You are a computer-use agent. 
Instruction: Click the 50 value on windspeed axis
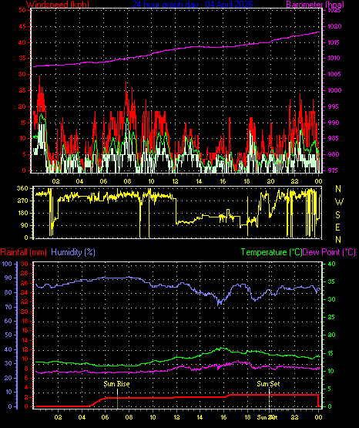point(22,10)
